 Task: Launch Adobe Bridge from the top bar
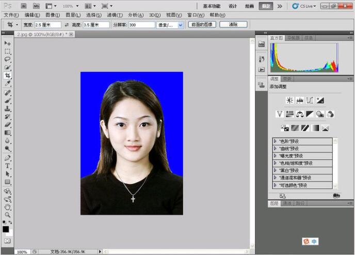click(x=24, y=6)
